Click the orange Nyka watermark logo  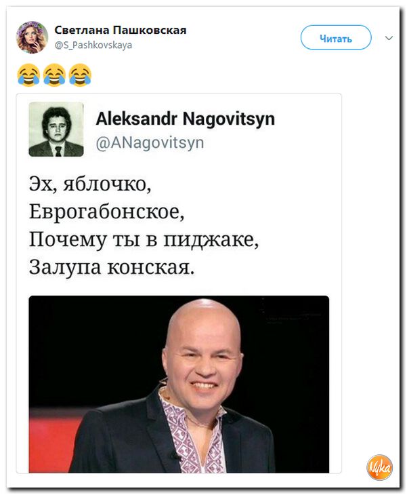(x=380, y=467)
